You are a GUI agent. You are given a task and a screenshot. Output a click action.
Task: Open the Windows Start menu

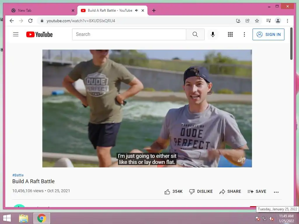click(x=7, y=218)
